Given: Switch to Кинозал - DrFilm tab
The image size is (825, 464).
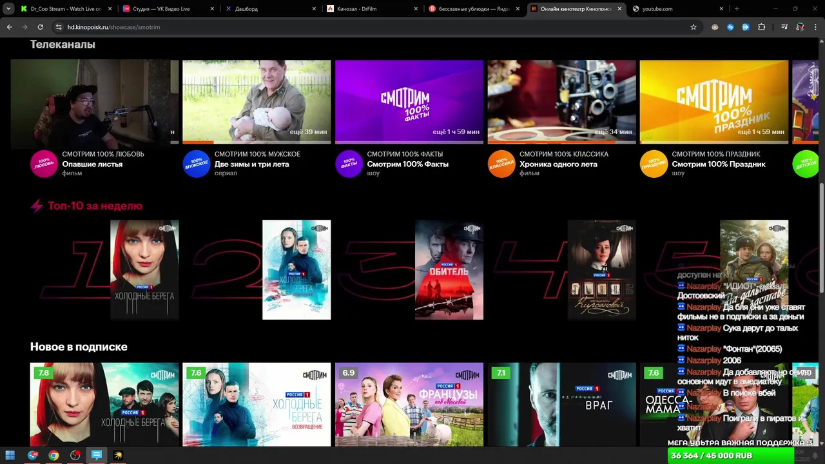Looking at the screenshot, I should 372,9.
